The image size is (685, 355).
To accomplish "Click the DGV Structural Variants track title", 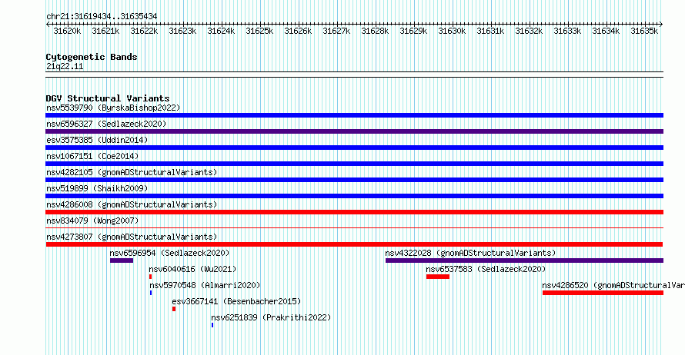I will click(108, 98).
